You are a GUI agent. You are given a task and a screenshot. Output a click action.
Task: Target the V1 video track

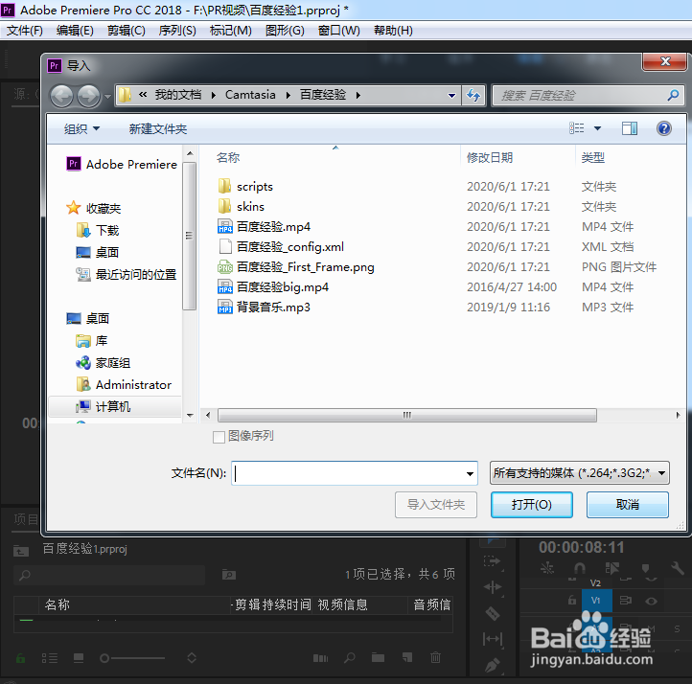click(596, 600)
